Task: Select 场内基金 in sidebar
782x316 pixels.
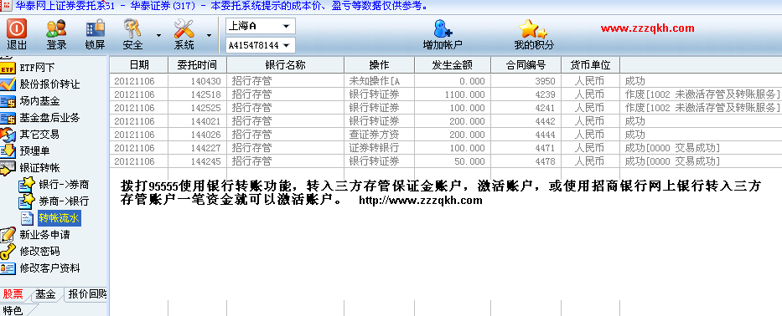Action: pos(39,101)
